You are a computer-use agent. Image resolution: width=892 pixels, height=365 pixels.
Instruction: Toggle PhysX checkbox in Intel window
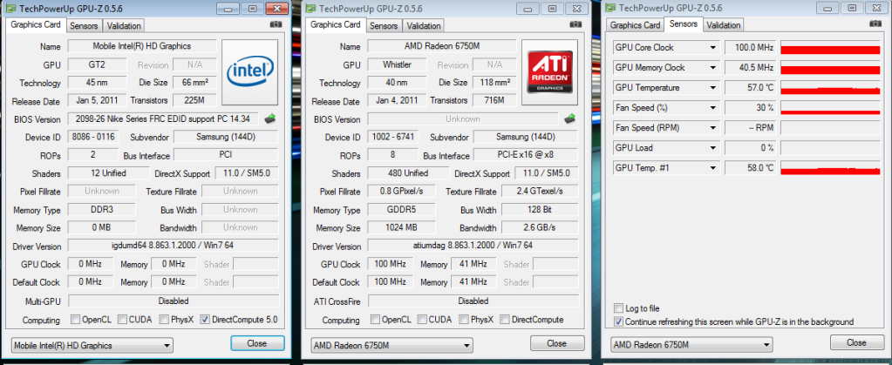pos(163,320)
